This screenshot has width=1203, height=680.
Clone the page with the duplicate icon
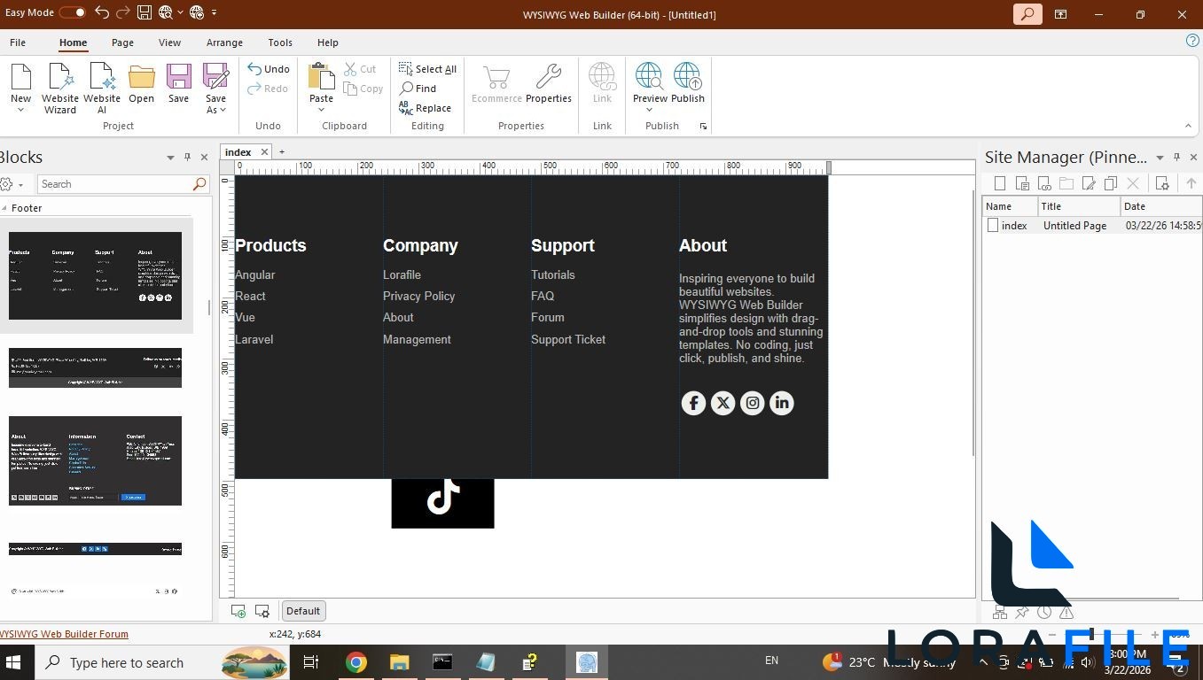[1110, 182]
